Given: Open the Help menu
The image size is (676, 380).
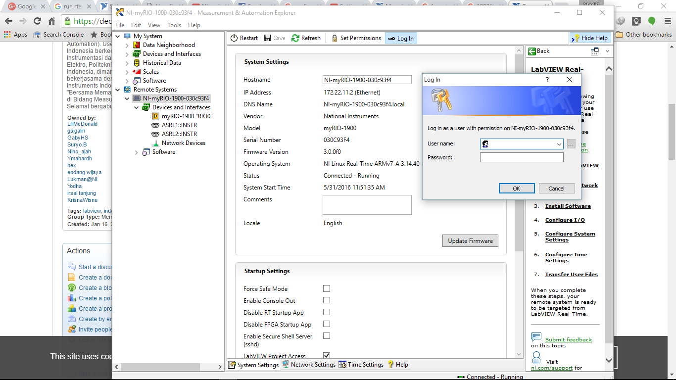Looking at the screenshot, I should click(x=194, y=25).
